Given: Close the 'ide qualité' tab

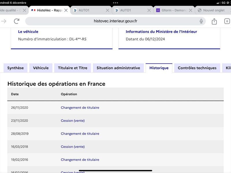Looking at the screenshot, I should 25,10.
